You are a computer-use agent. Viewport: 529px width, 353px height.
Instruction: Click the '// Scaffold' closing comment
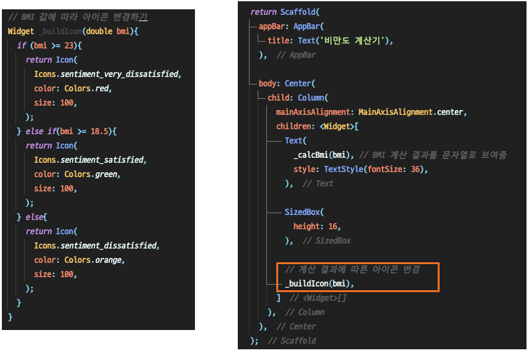[292, 341]
